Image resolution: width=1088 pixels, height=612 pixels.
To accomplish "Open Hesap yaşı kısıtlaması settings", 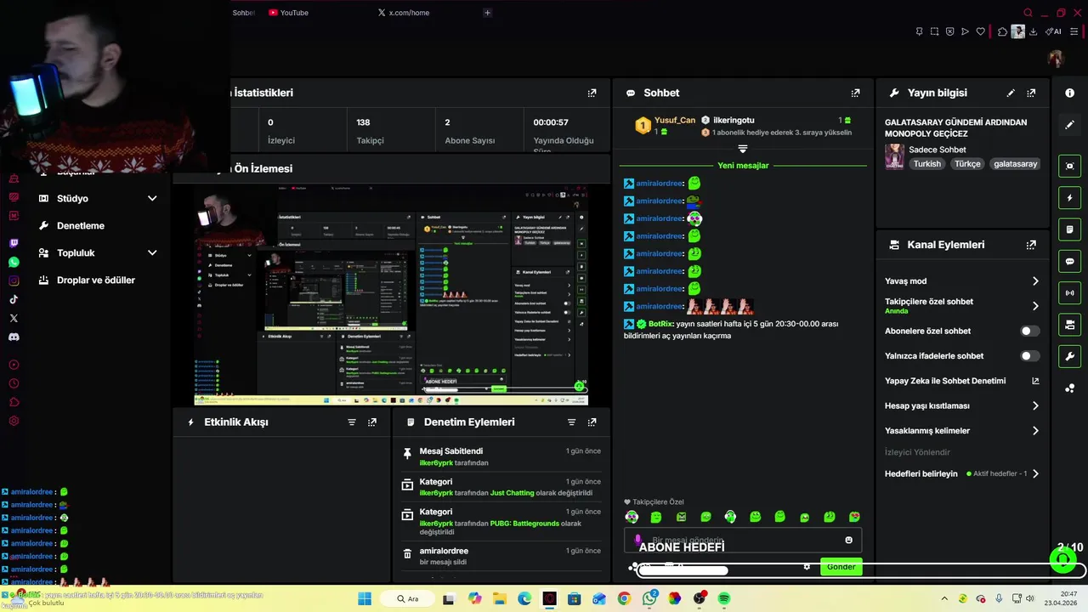I will pyautogui.click(x=961, y=405).
